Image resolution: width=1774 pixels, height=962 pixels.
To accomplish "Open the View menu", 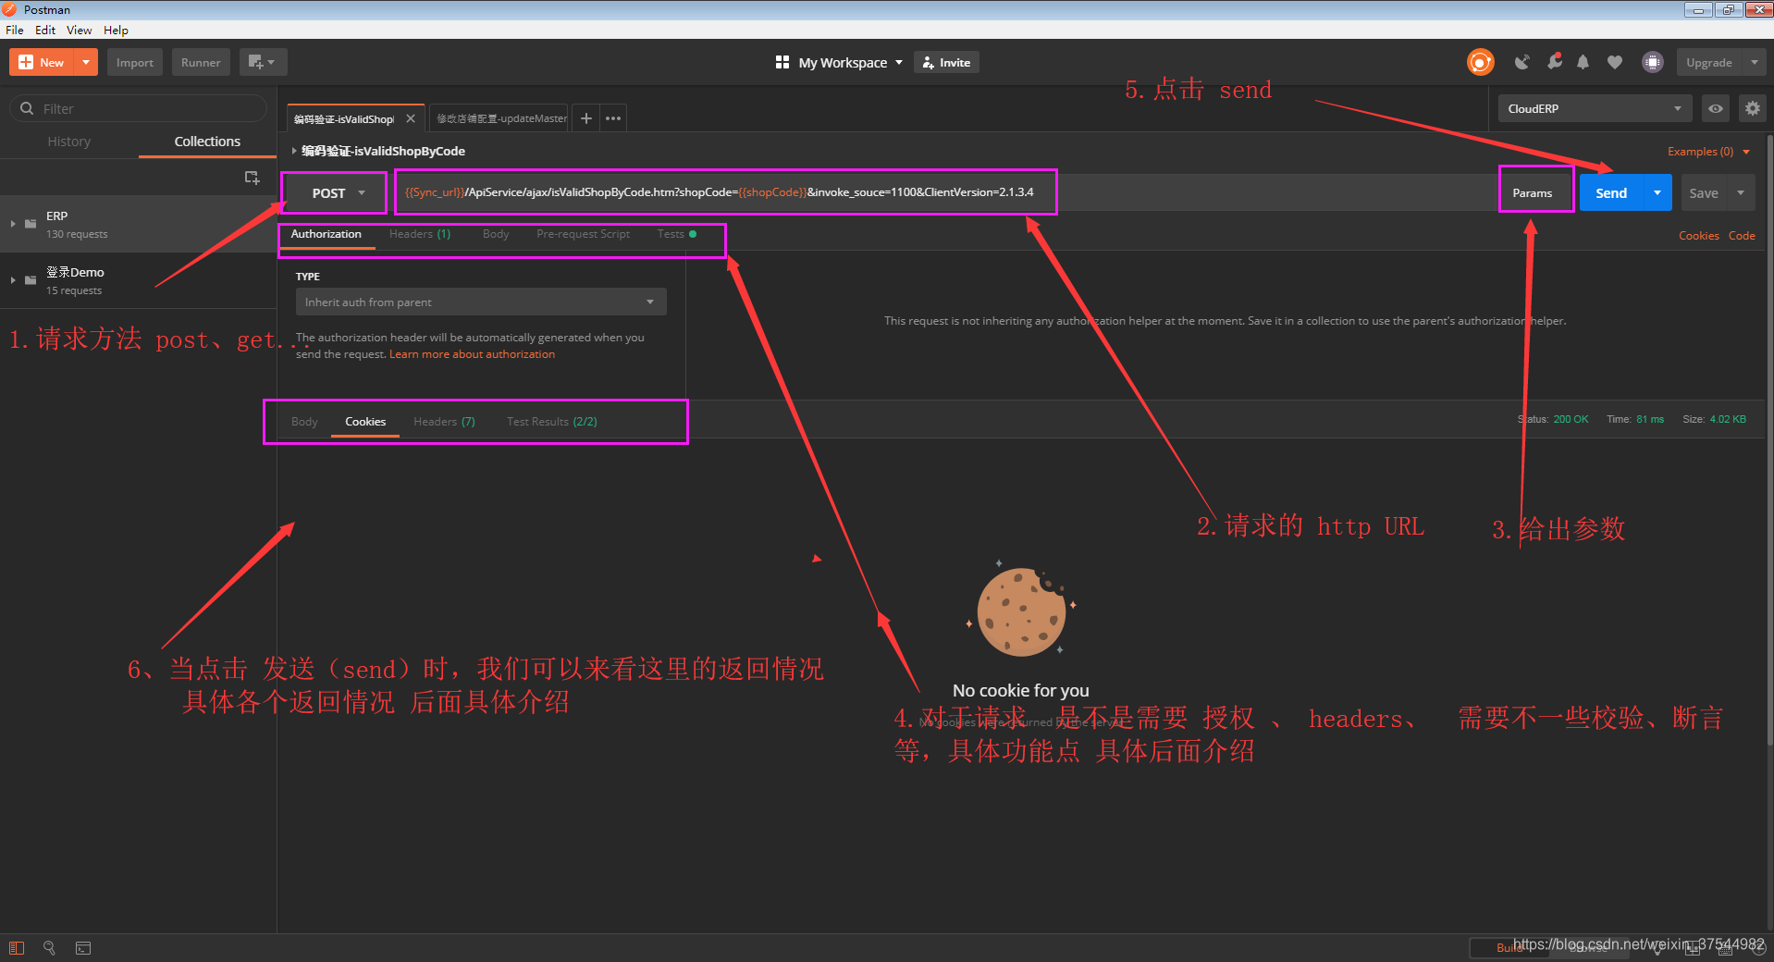I will 79,30.
